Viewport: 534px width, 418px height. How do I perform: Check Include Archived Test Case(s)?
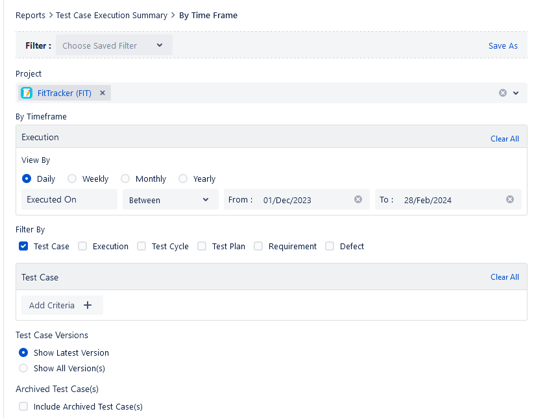click(23, 406)
